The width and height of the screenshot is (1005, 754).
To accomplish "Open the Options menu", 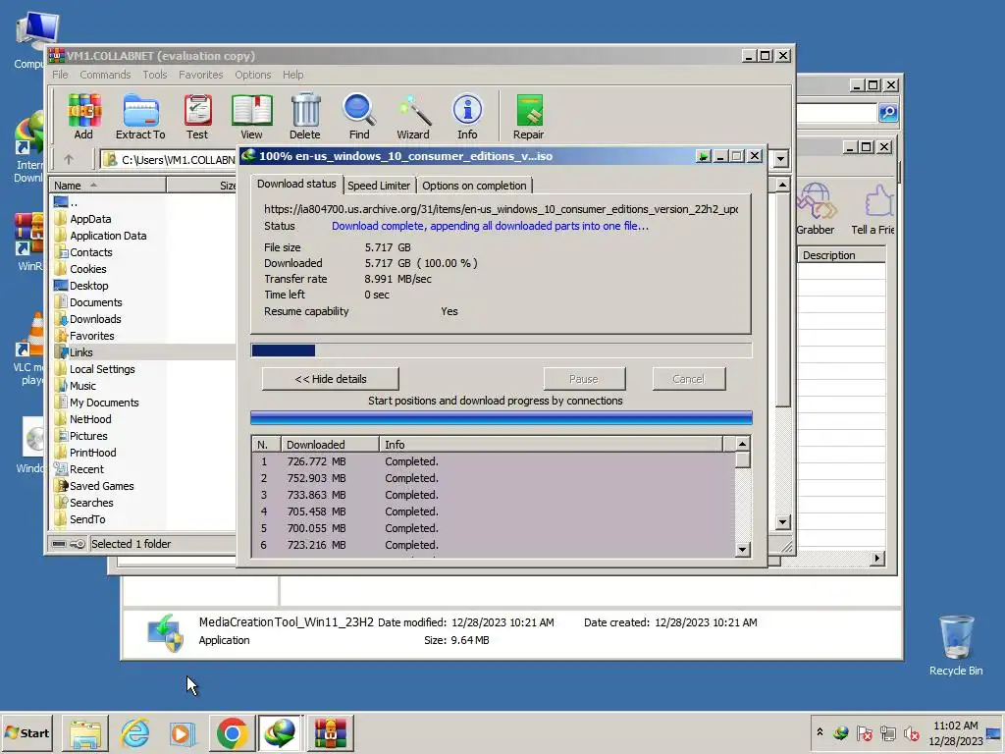I will pyautogui.click(x=252, y=75).
